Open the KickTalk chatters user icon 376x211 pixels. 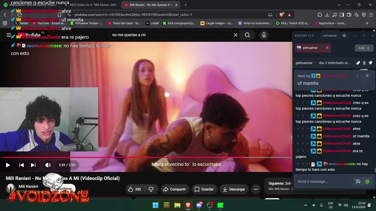(364, 63)
